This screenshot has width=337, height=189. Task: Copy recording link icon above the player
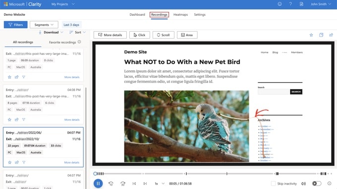[x=321, y=35]
